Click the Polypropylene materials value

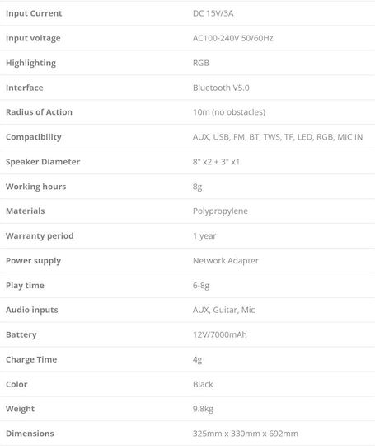[220, 211]
